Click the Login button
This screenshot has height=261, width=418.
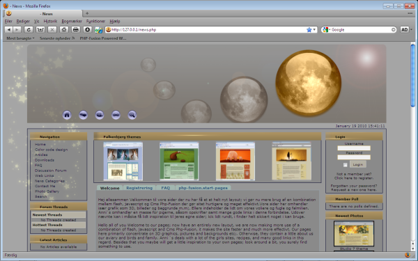point(358,164)
